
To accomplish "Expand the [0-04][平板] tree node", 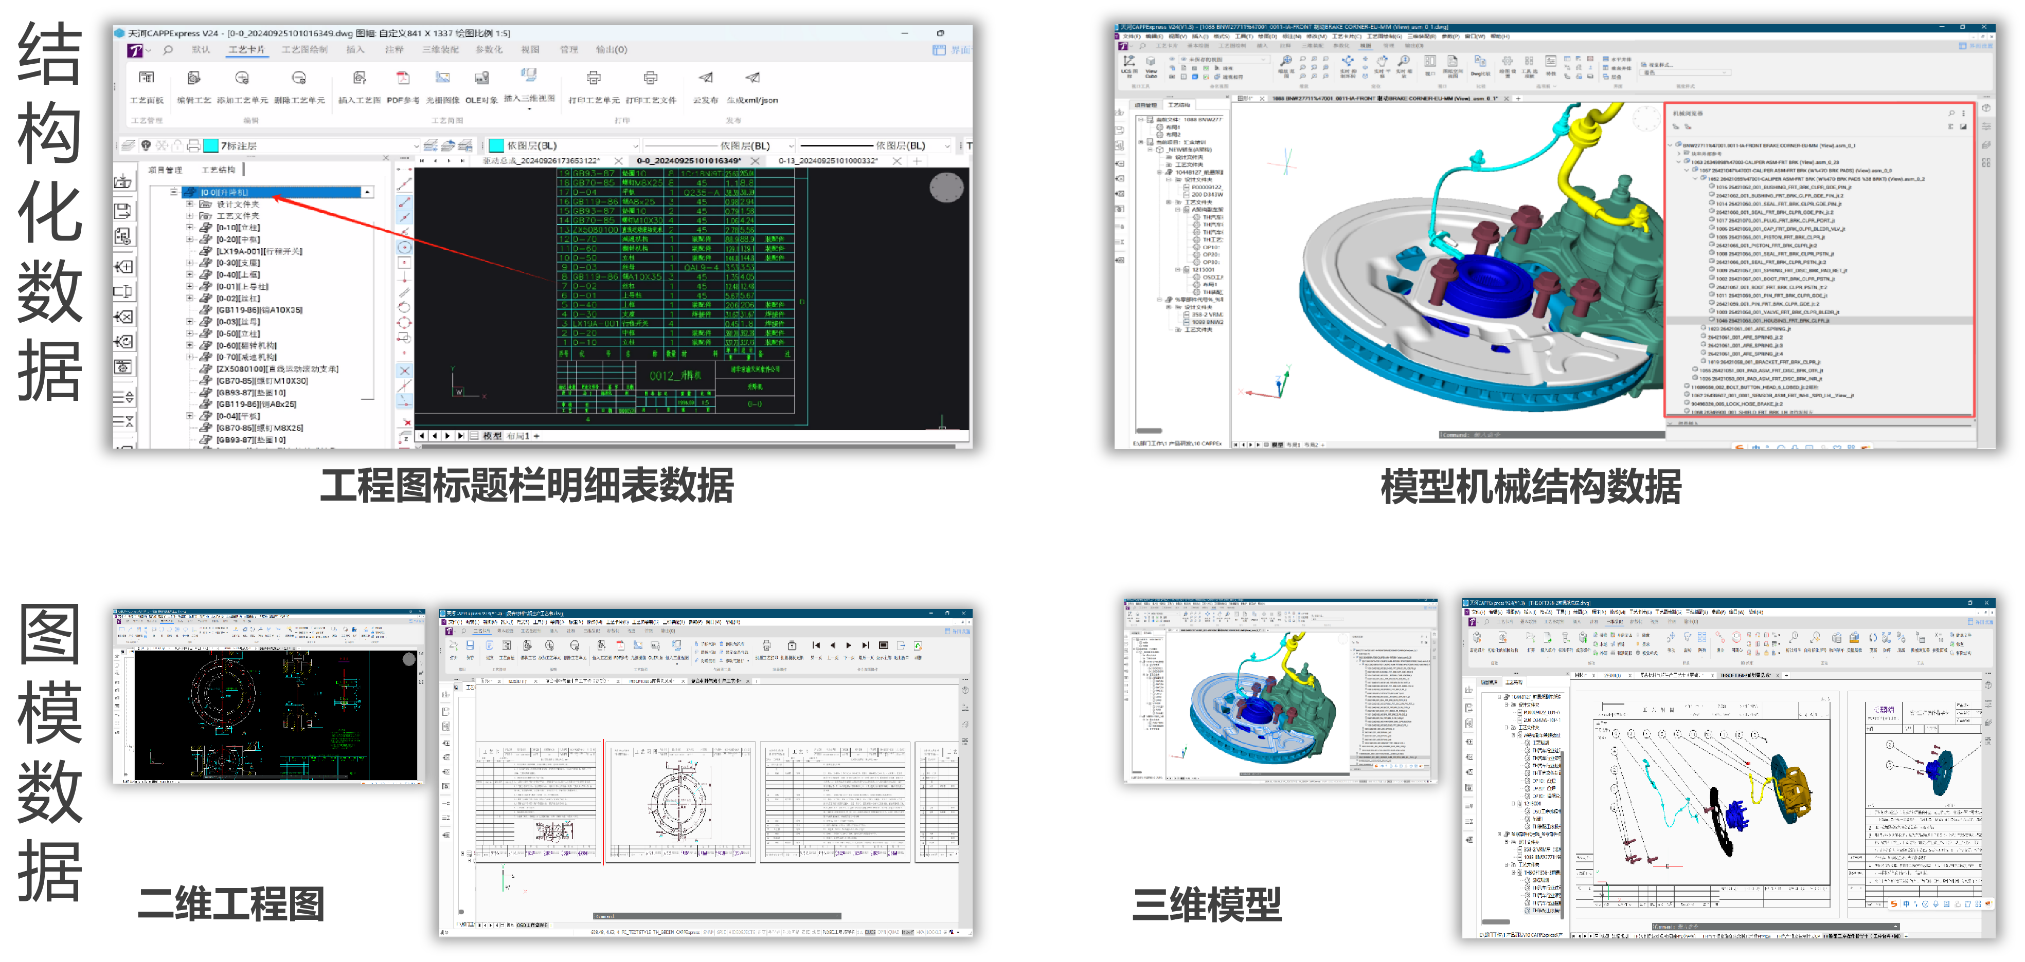I will pyautogui.click(x=189, y=416).
